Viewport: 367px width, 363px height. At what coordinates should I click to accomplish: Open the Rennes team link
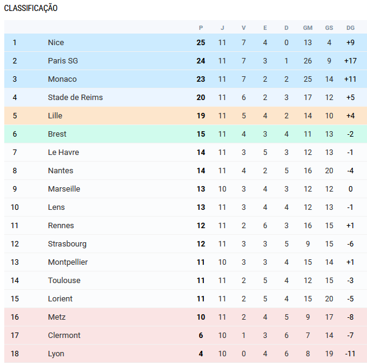point(61,226)
